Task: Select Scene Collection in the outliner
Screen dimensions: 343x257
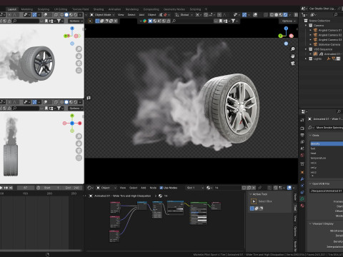Action: pyautogui.click(x=319, y=21)
